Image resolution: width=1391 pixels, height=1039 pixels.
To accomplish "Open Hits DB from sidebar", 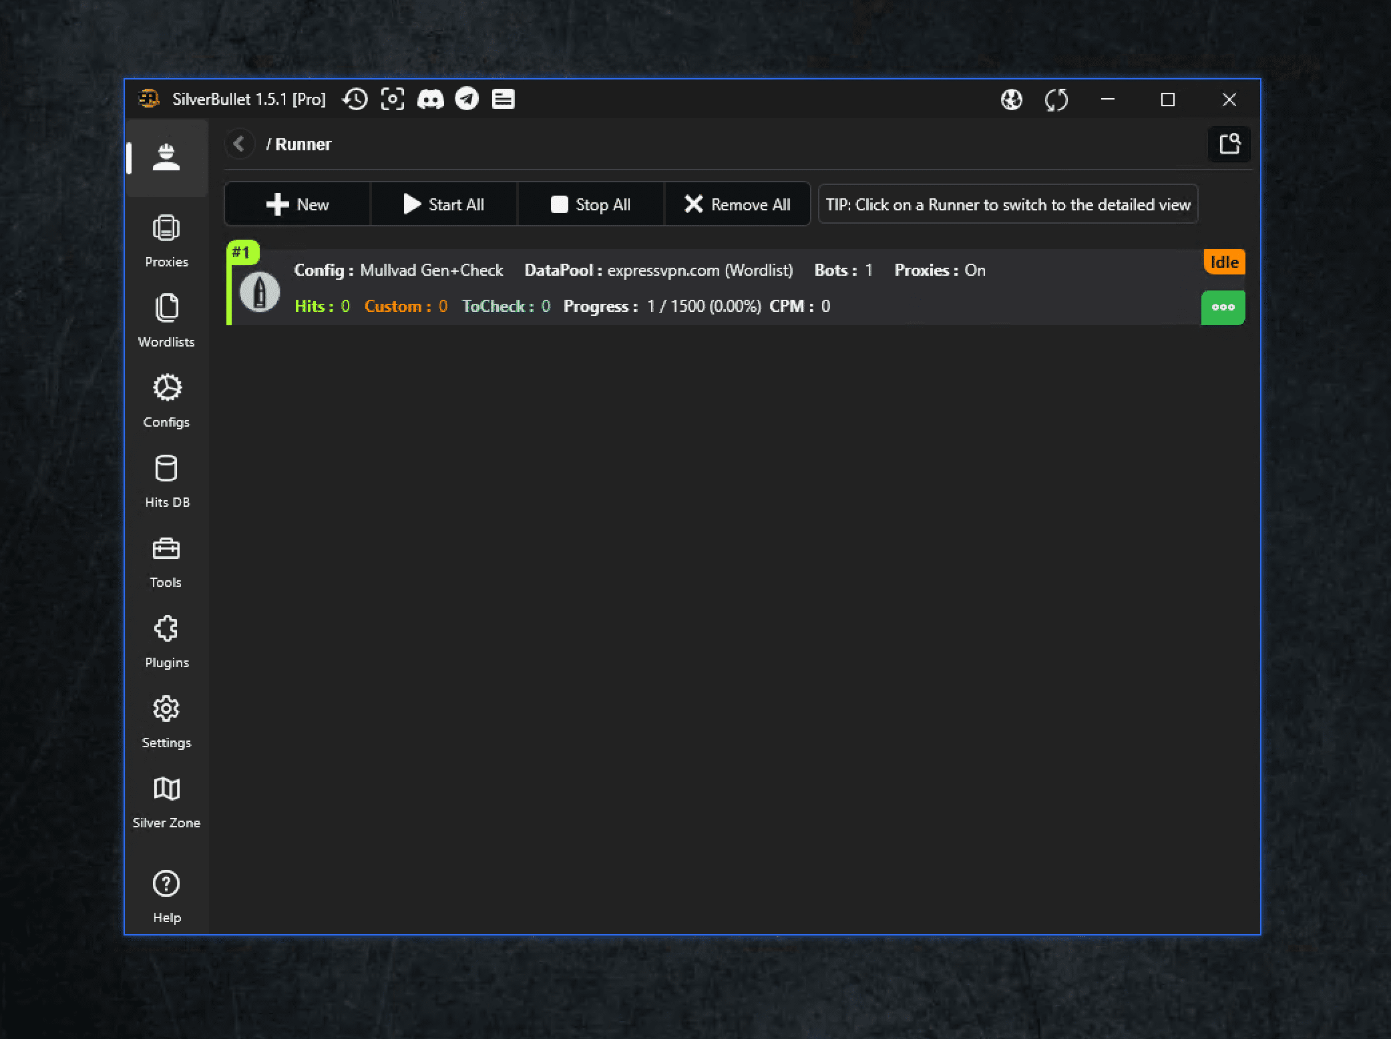I will (x=166, y=481).
